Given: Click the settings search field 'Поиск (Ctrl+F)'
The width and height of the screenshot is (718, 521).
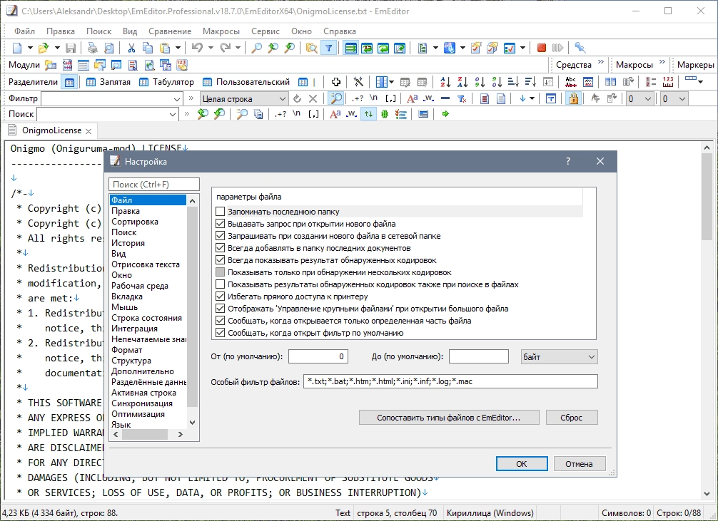Looking at the screenshot, I should coord(154,185).
